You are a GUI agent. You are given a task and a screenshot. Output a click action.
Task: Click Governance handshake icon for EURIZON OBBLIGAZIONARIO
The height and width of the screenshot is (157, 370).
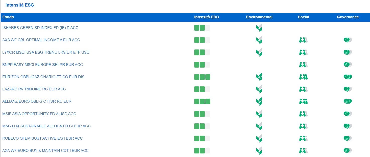point(348,77)
